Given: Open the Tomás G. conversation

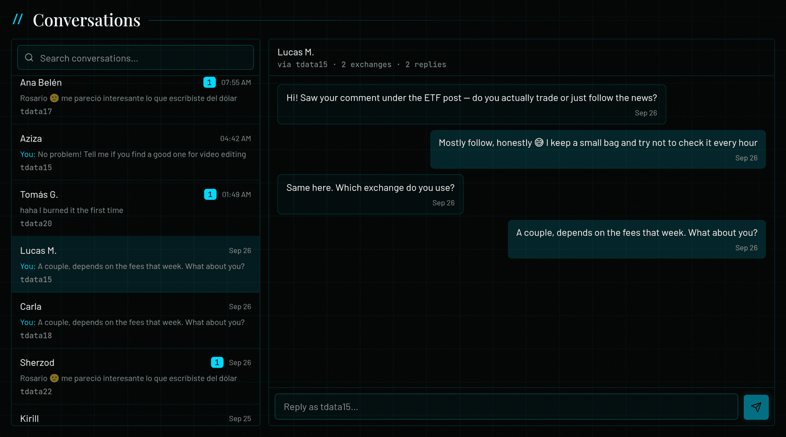Looking at the screenshot, I should tap(136, 209).
